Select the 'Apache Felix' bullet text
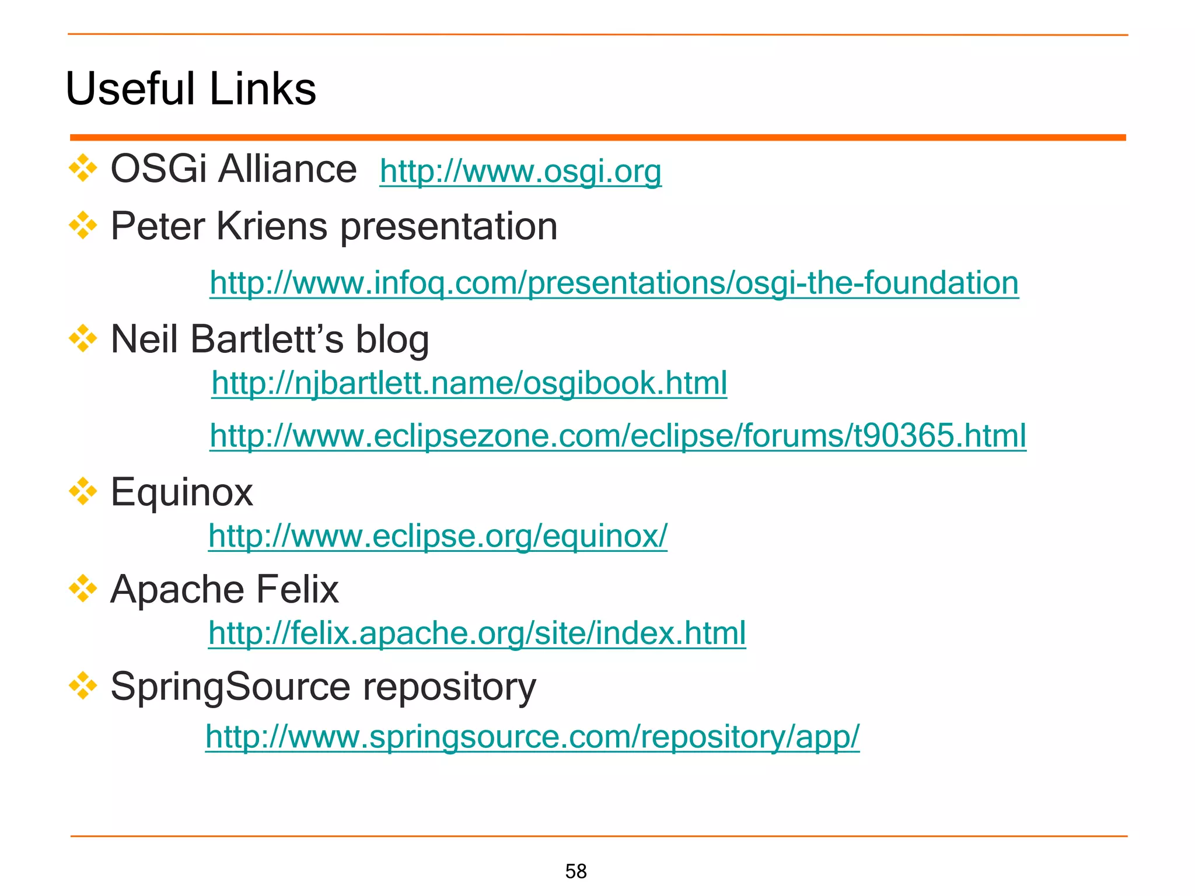Viewport: 1195px width, 896px height. click(224, 589)
